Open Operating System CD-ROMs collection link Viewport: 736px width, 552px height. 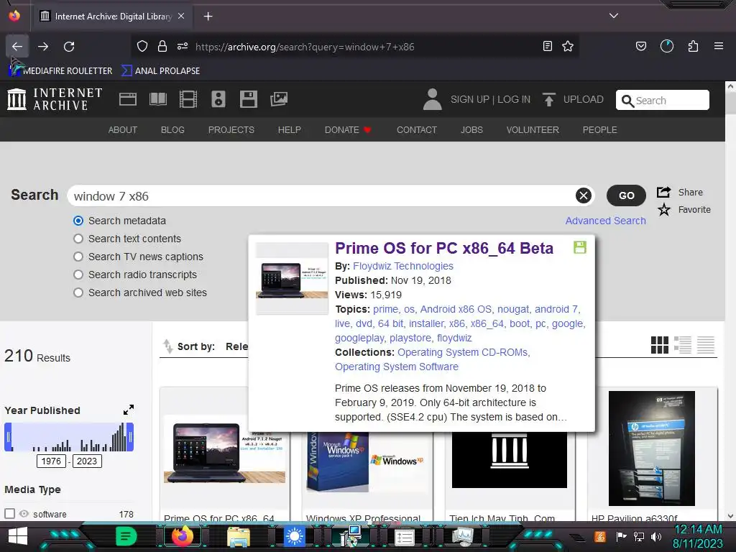[464, 352]
